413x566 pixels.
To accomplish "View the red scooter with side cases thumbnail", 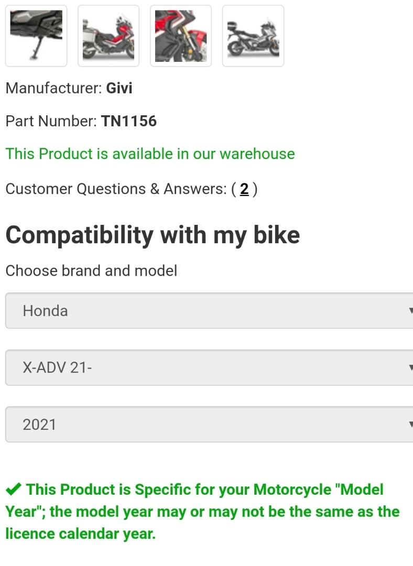I will coord(108,36).
